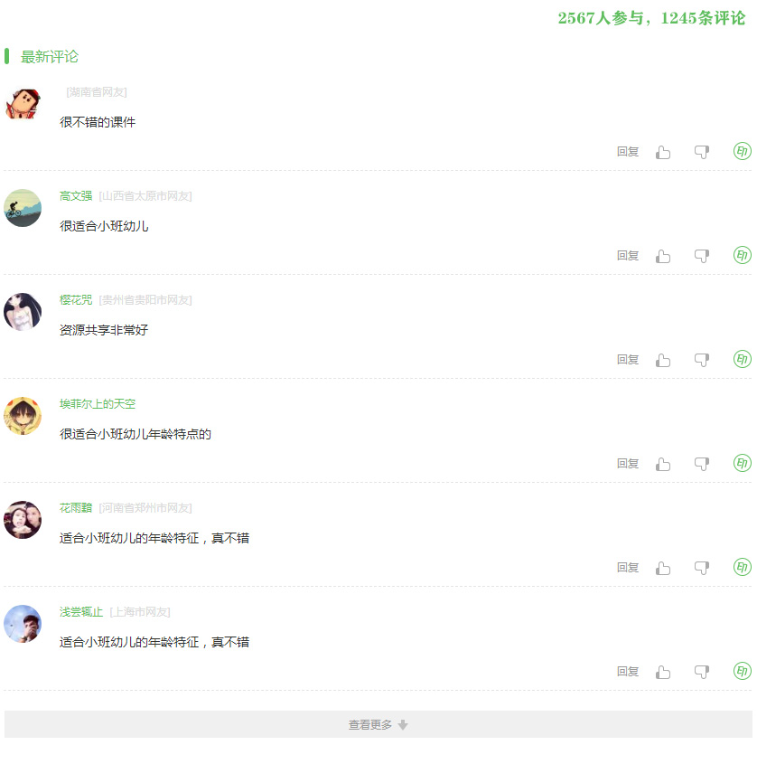Reply to 高文强's comment
This screenshot has width=757, height=764.
pos(628,256)
